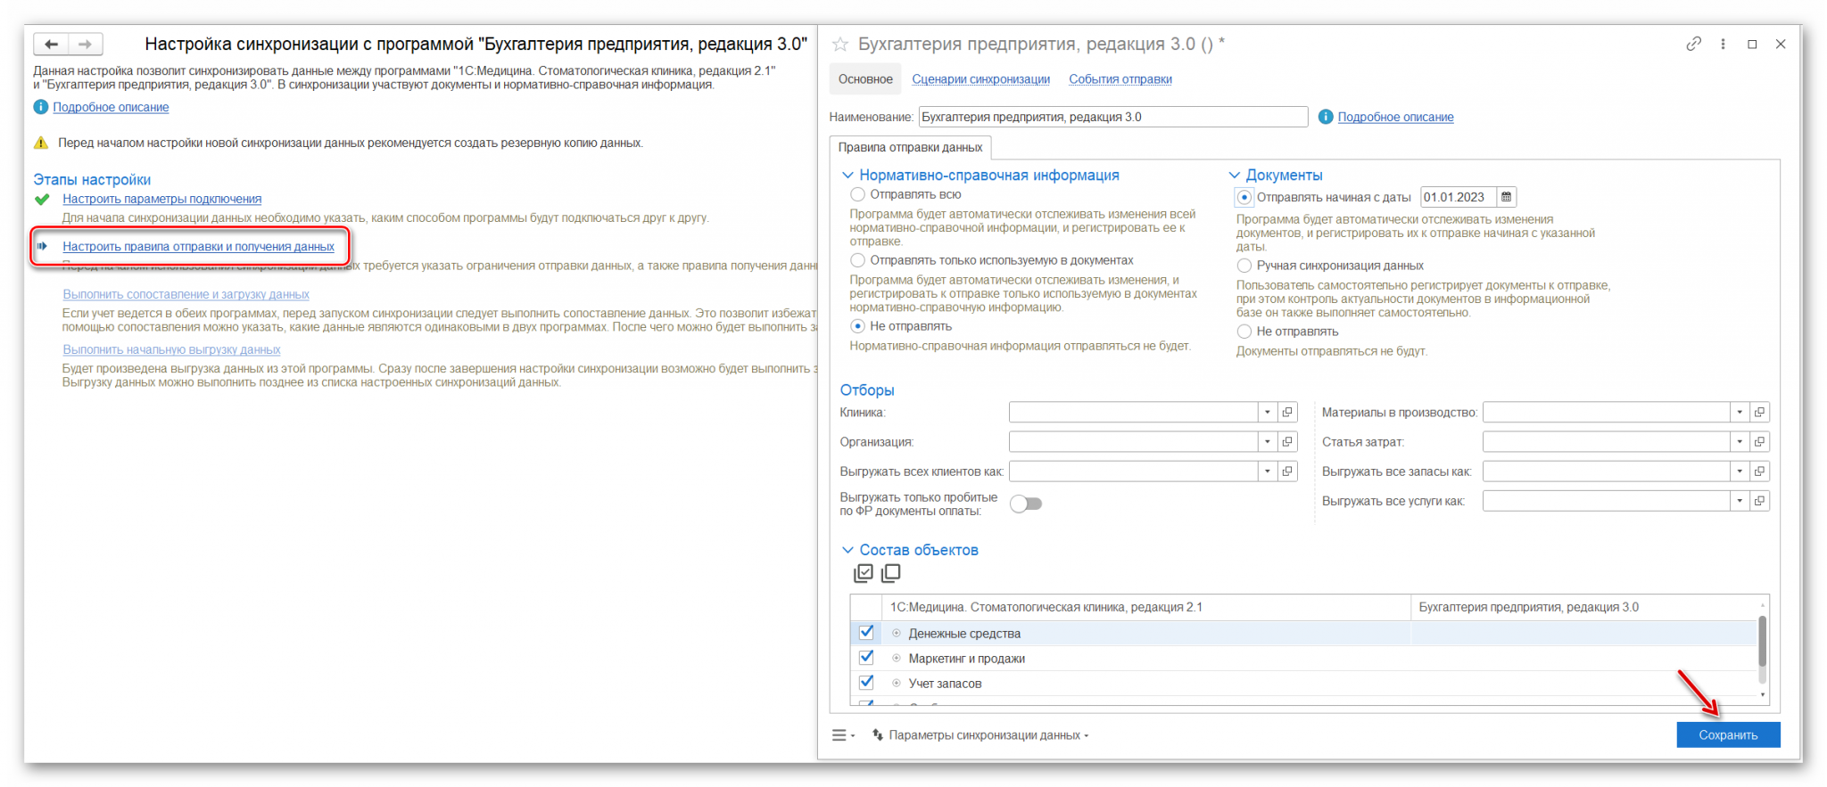The image size is (1827, 787).
Task: Click the 1С:Медицина column header
Action: (1146, 607)
